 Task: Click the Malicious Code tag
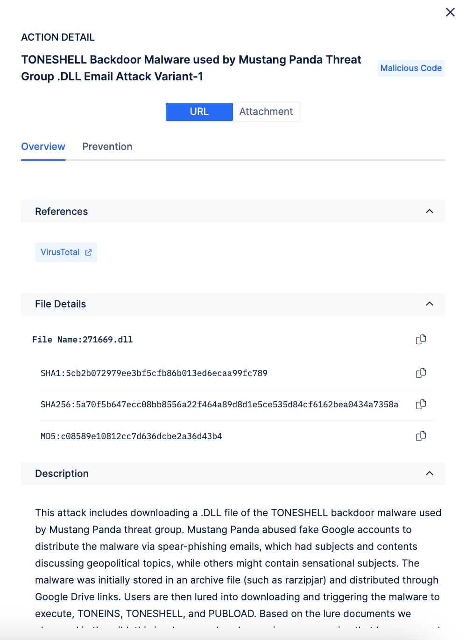click(411, 68)
